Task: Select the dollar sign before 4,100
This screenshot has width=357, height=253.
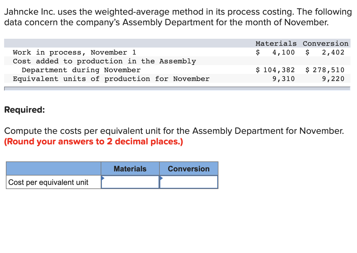Action: [x=257, y=52]
